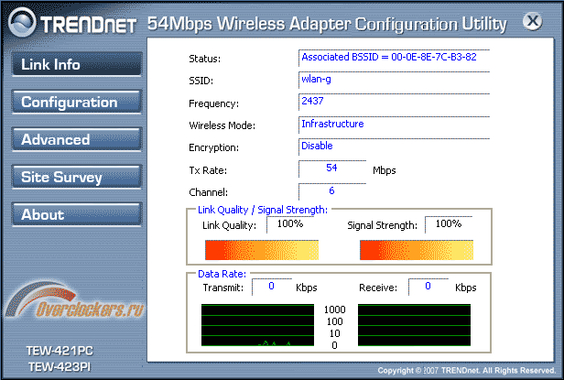Click the Data Rate group heading
Viewport: 564px width, 380px height.
click(222, 274)
